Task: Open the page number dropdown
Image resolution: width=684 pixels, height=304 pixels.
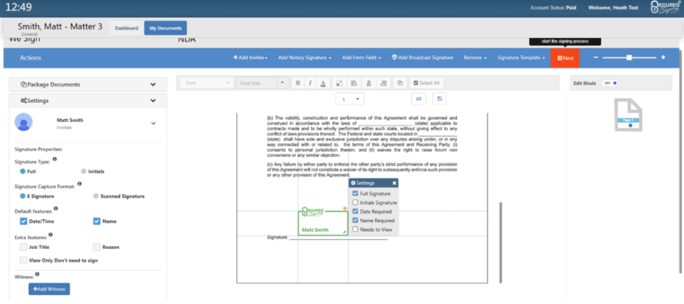Action: [349, 99]
